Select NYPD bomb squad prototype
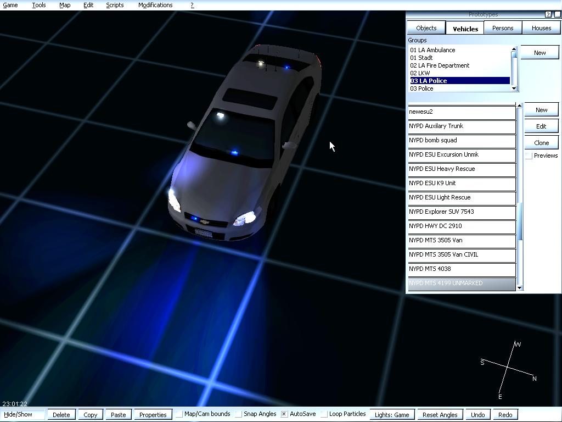 pyautogui.click(x=462, y=141)
